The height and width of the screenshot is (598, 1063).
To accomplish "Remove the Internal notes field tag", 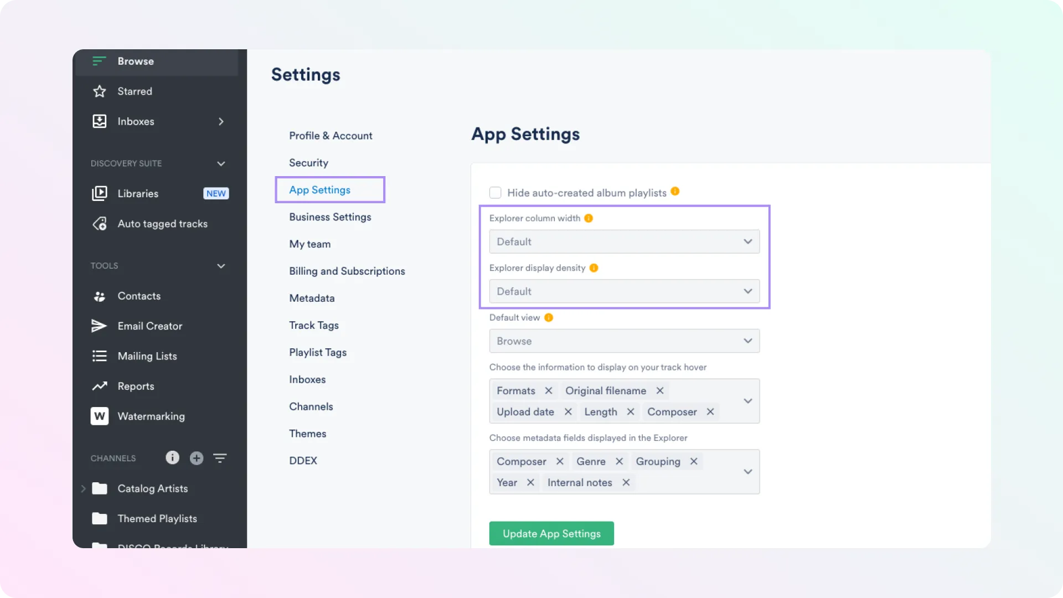I will point(626,483).
